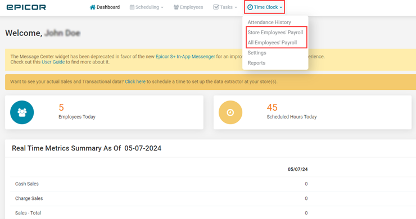Click the Cash Sales row label
Viewport: 416px width, 219px height.
point(27,184)
